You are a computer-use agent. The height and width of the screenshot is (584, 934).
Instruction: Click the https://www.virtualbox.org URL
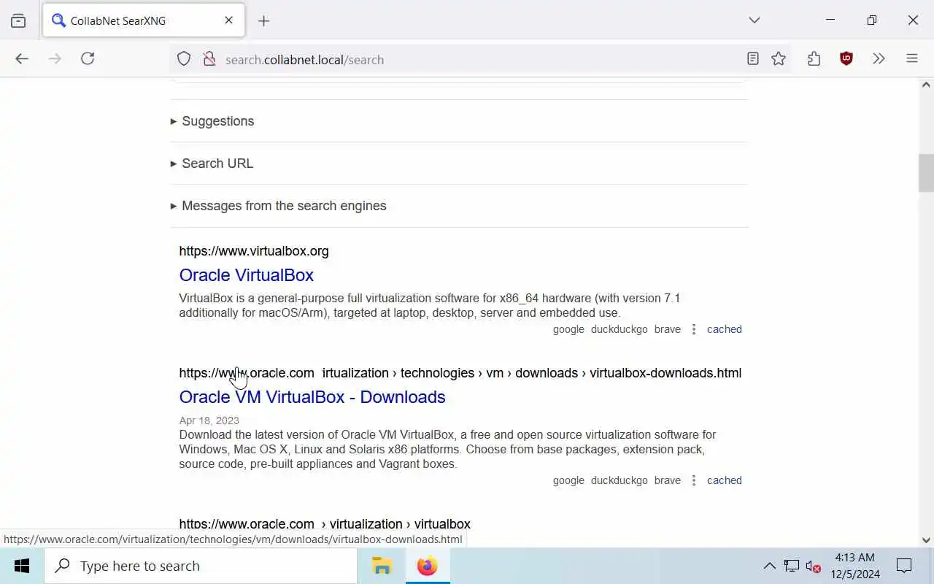(254, 251)
